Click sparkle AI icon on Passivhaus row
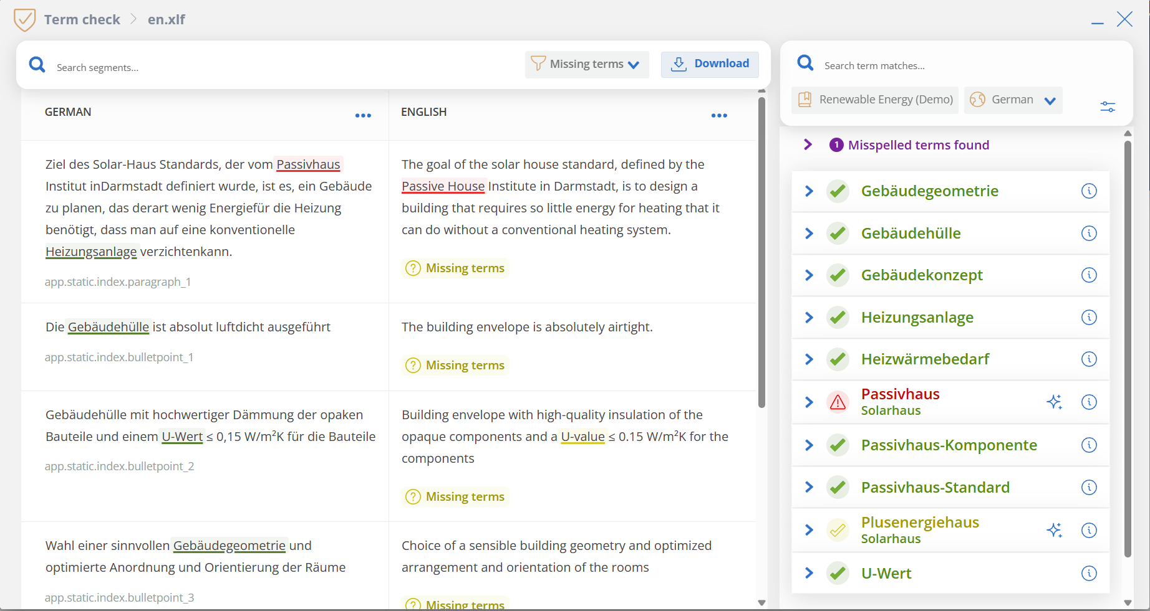Viewport: 1150px width, 611px height. click(x=1054, y=402)
